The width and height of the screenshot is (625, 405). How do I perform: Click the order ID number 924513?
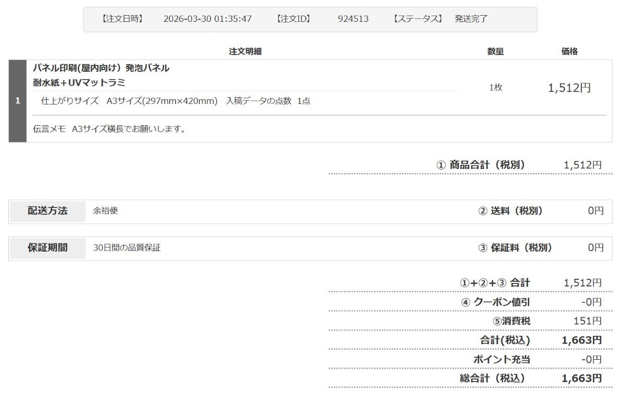tap(353, 19)
